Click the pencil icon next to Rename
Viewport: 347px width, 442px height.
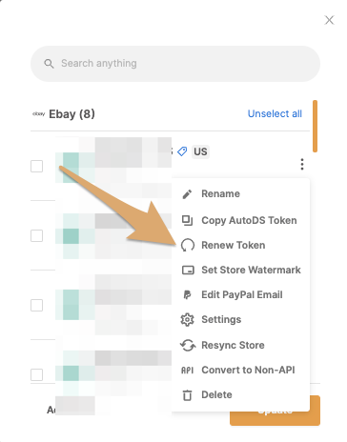tap(187, 194)
